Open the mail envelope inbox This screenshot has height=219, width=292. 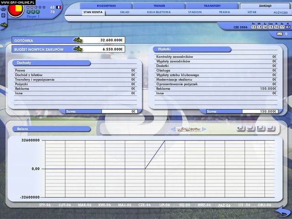tap(279, 34)
